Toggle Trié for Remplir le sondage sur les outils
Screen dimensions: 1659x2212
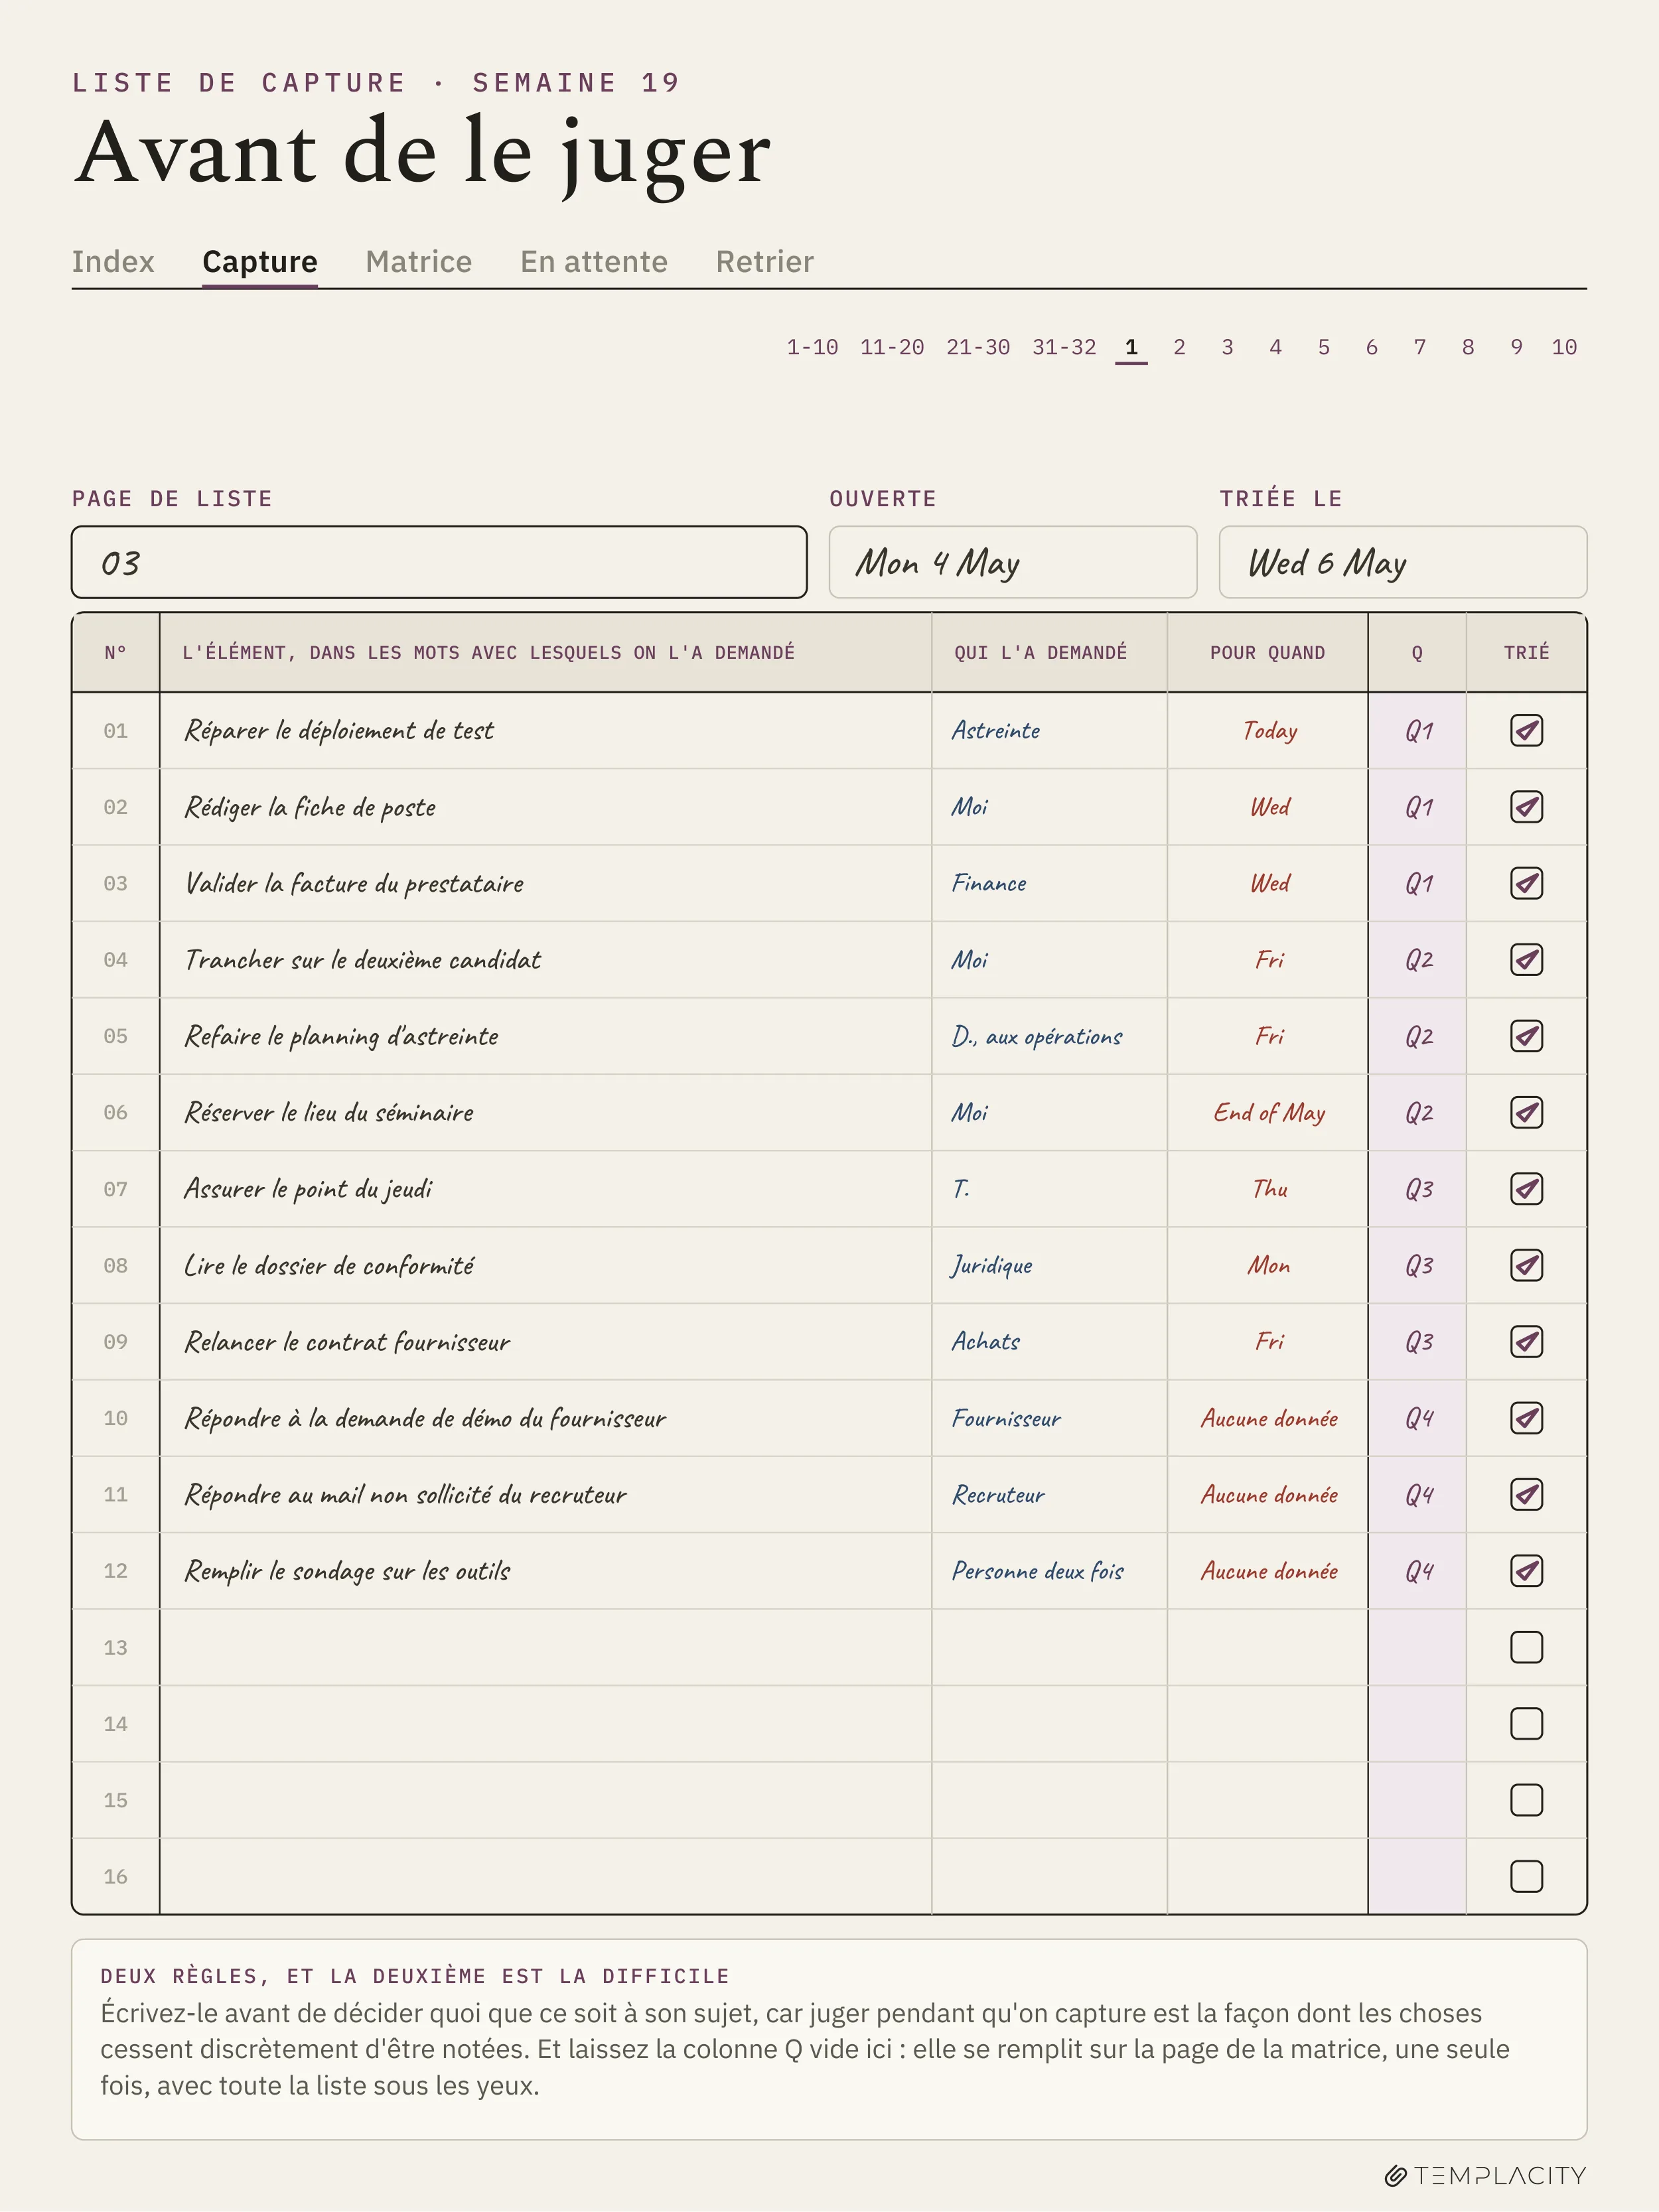(1526, 1571)
